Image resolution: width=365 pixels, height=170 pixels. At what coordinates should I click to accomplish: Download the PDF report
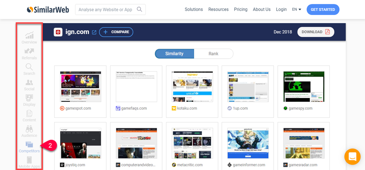pyautogui.click(x=316, y=32)
